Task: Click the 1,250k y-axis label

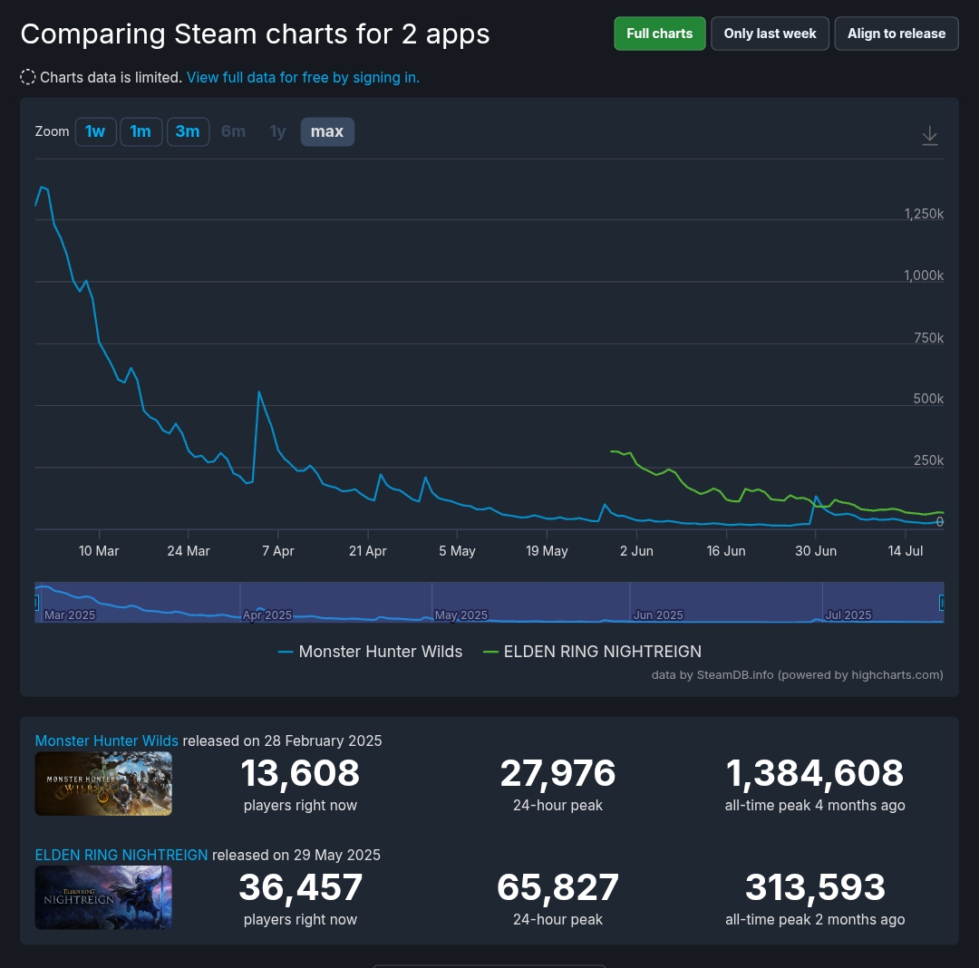Action: pos(924,214)
